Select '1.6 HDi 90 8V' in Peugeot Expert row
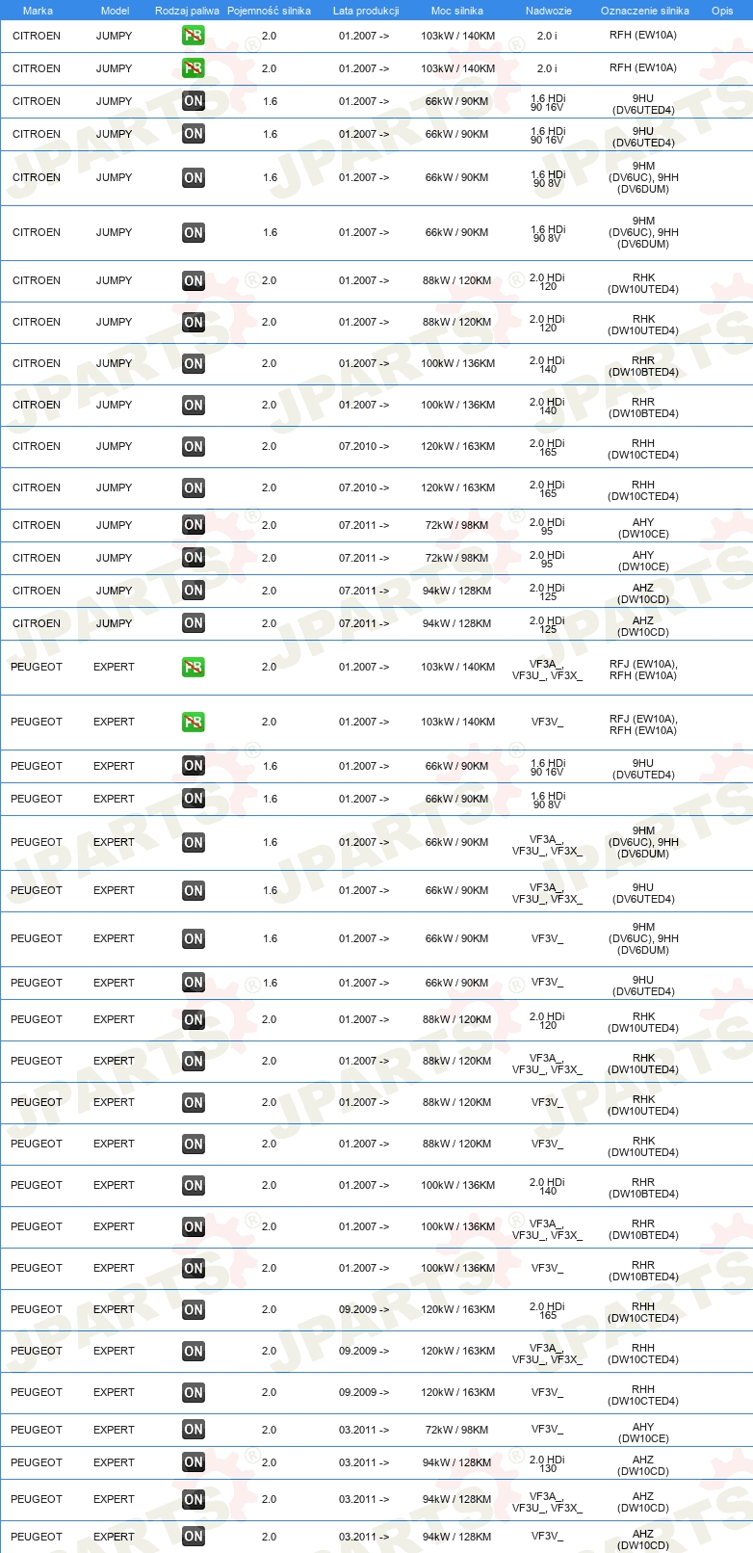Screen dimensions: 753x1553 click(548, 800)
